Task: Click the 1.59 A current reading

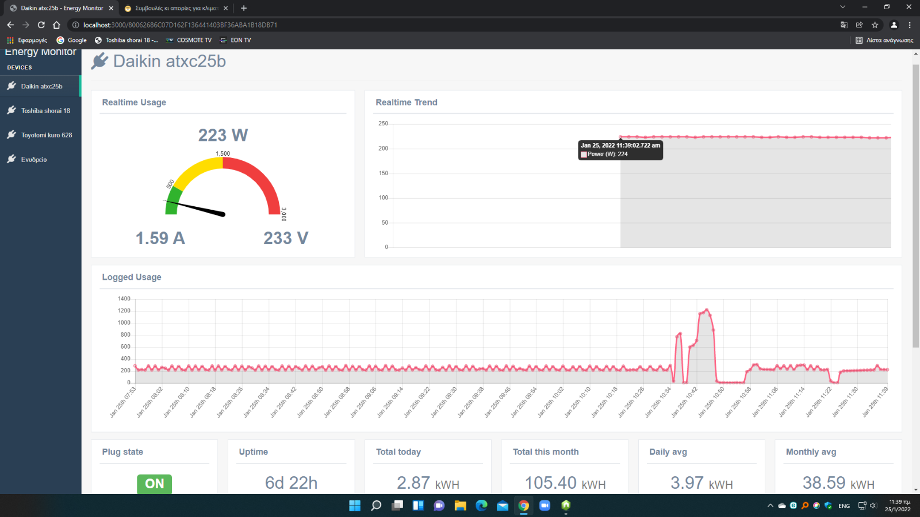Action: coord(160,238)
